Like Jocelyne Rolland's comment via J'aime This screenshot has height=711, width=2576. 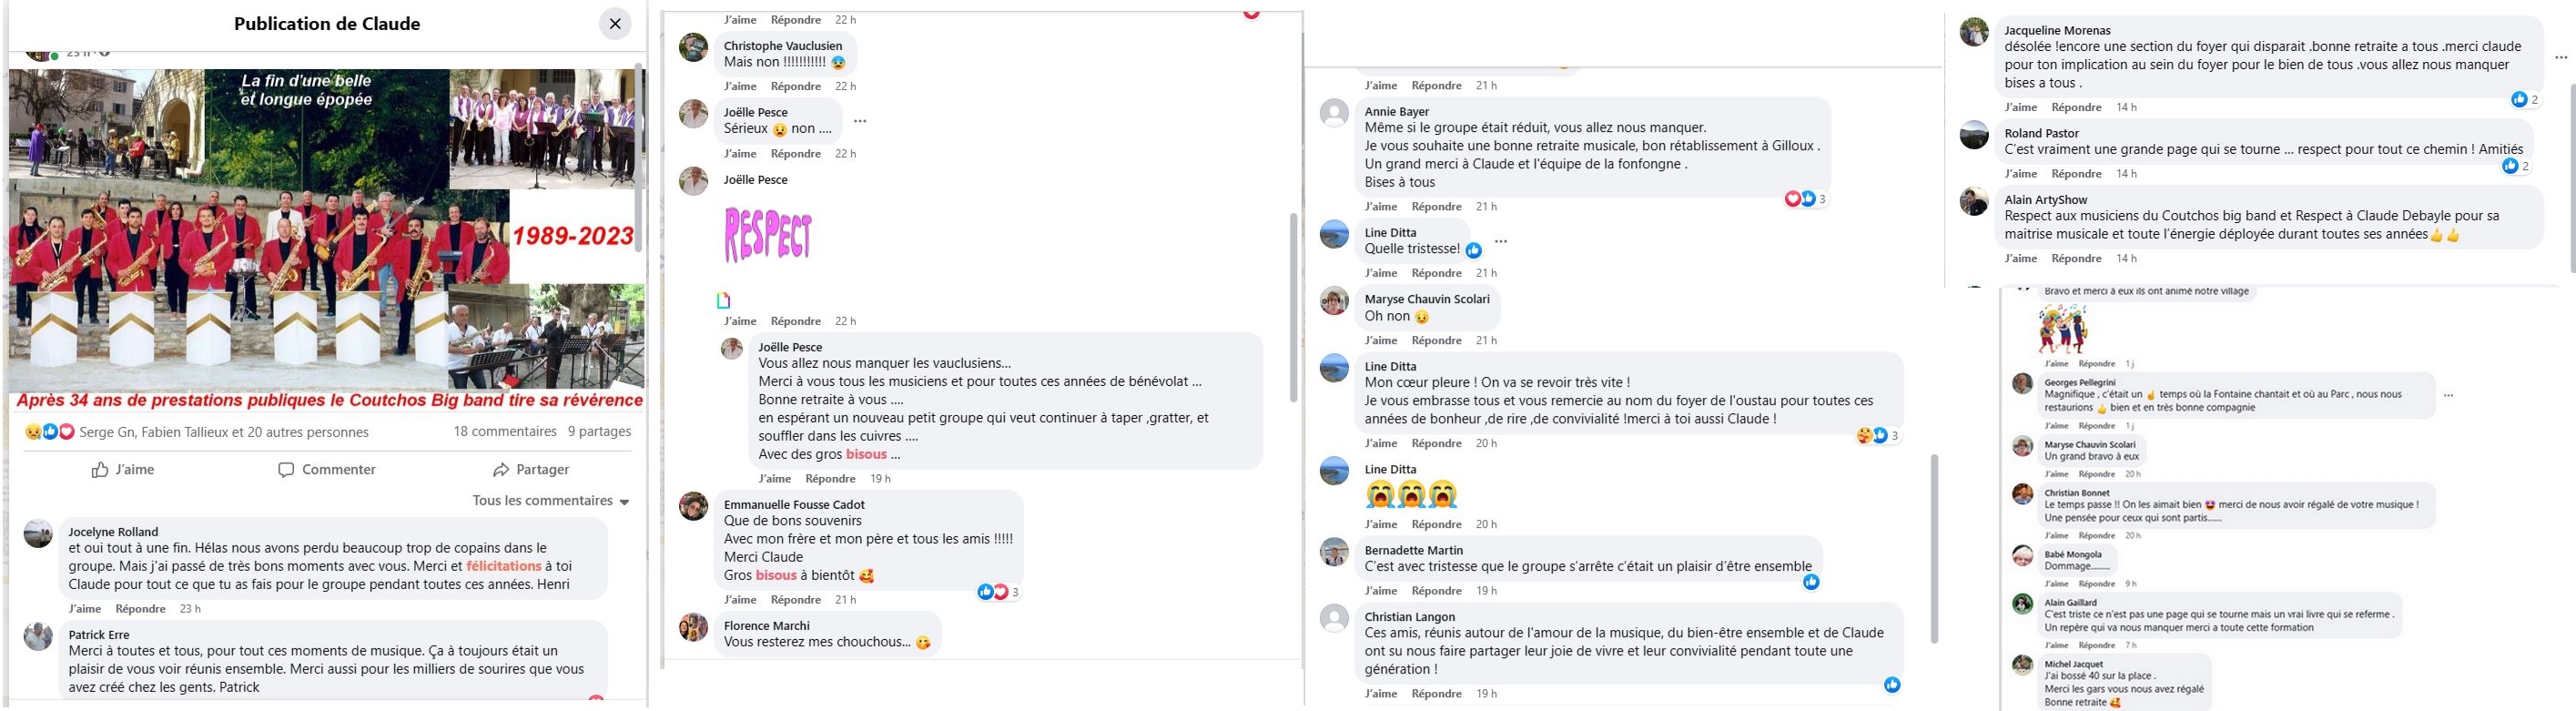point(85,609)
